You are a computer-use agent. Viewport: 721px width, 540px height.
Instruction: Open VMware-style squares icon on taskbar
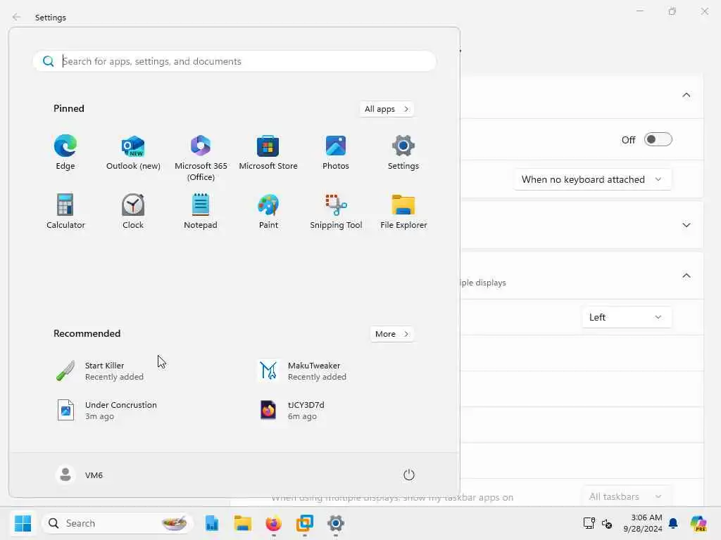point(304,523)
